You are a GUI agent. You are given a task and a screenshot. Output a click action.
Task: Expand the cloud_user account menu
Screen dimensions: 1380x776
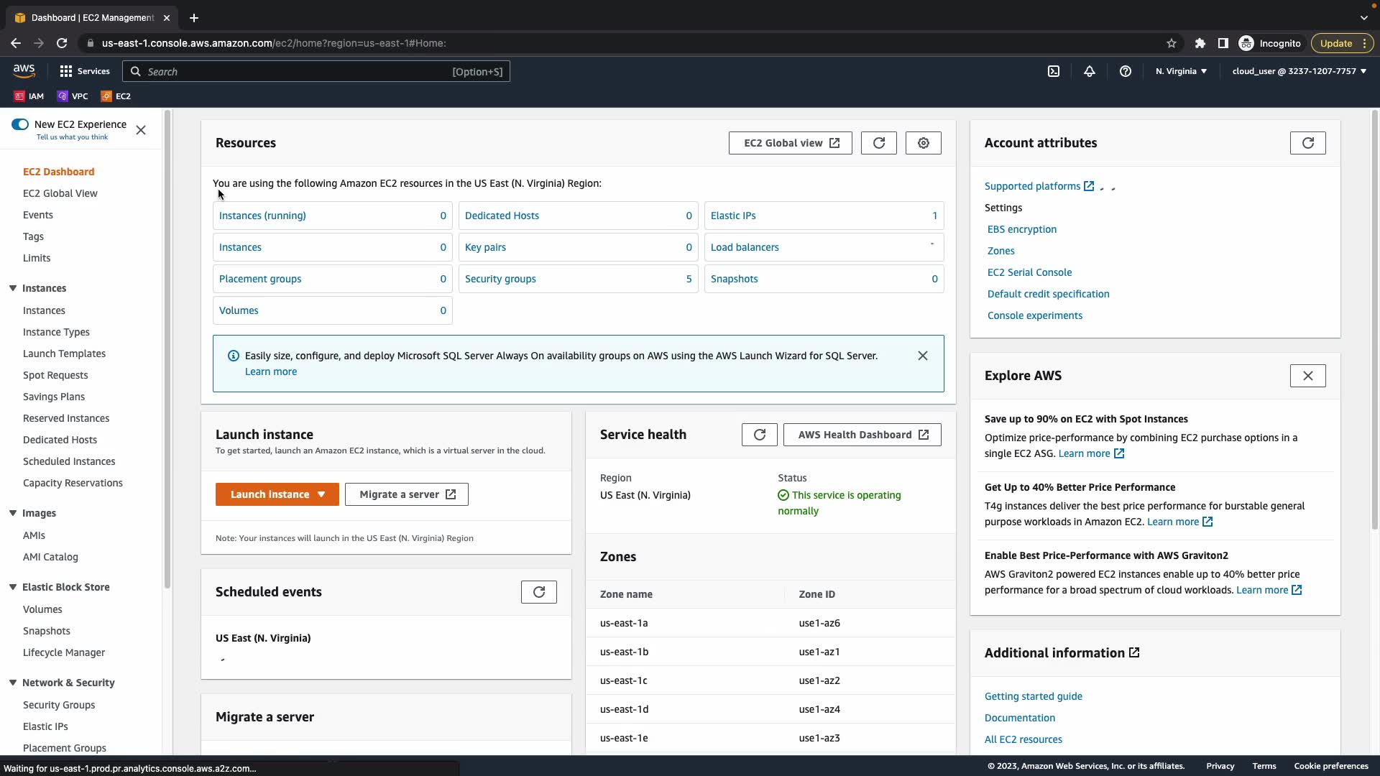(1299, 71)
